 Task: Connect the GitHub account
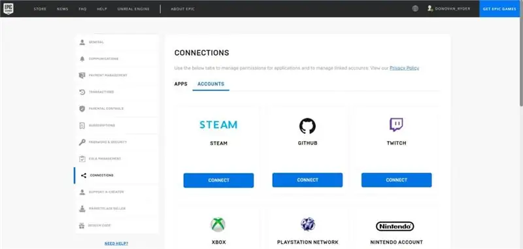tap(307, 180)
